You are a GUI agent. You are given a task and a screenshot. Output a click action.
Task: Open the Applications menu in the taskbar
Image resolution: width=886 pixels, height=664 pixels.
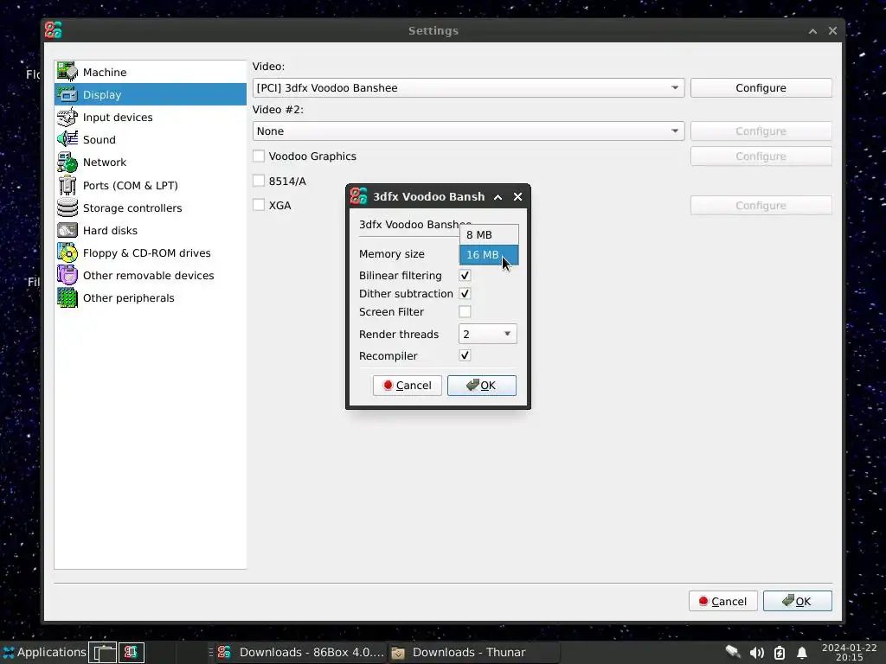point(44,652)
